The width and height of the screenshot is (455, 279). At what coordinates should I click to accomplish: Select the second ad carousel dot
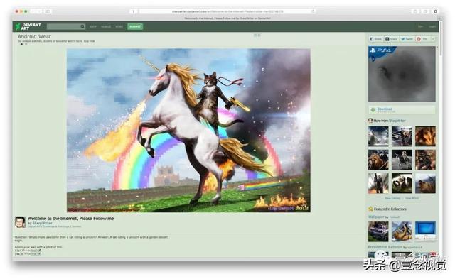(x=26, y=44)
